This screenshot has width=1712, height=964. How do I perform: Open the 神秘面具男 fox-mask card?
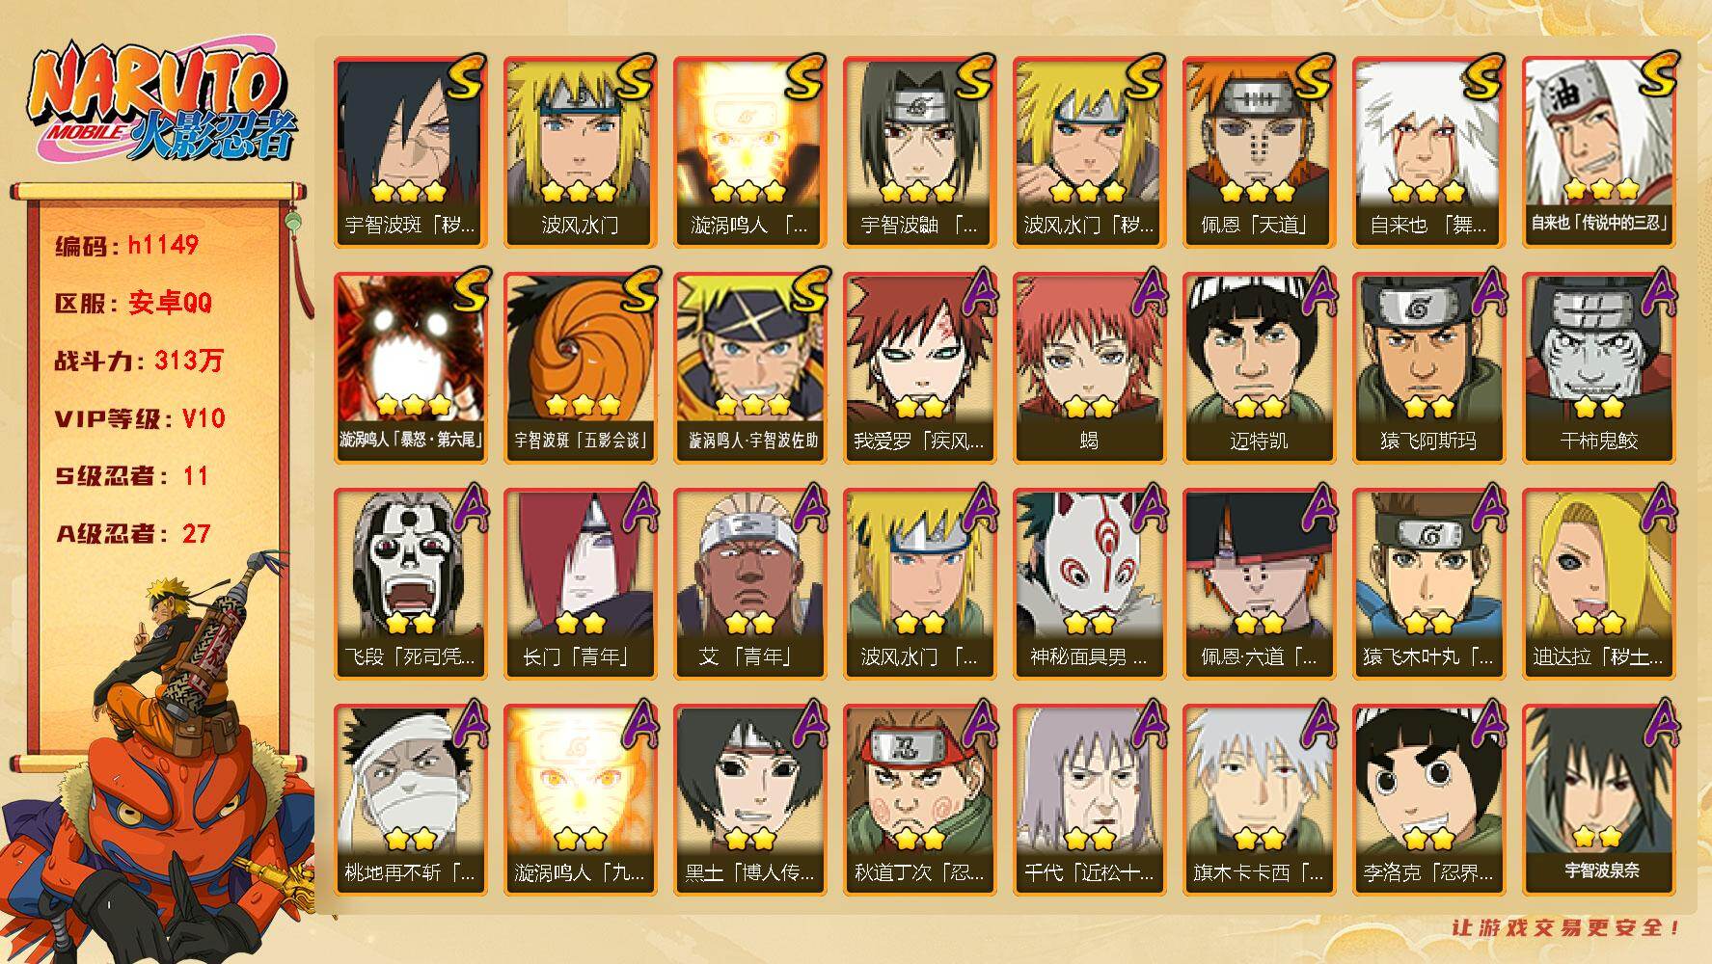click(x=1089, y=583)
